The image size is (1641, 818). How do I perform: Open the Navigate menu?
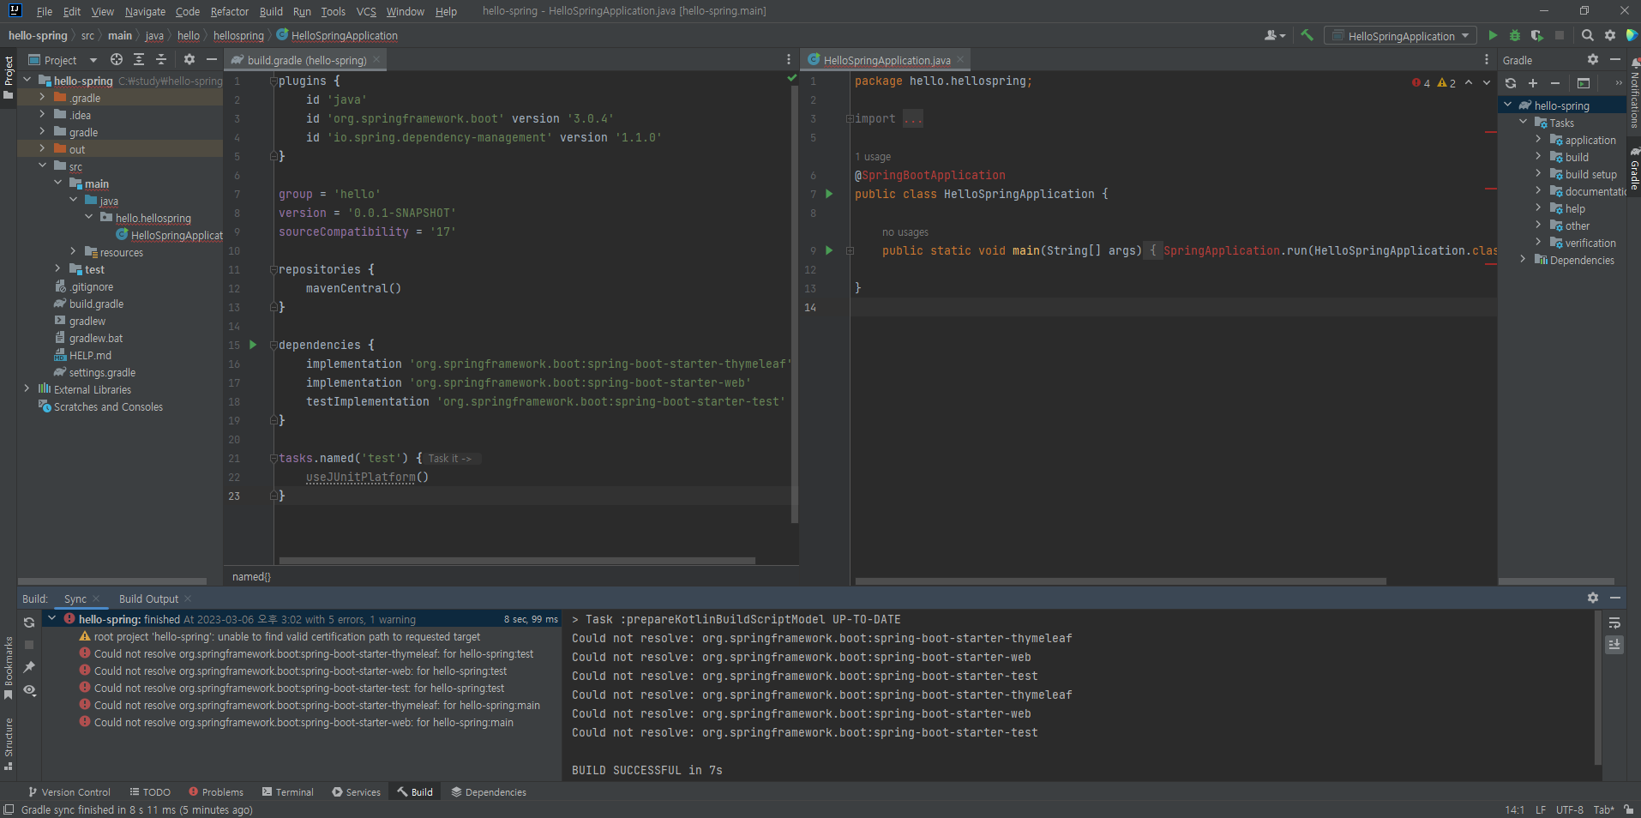tap(145, 11)
